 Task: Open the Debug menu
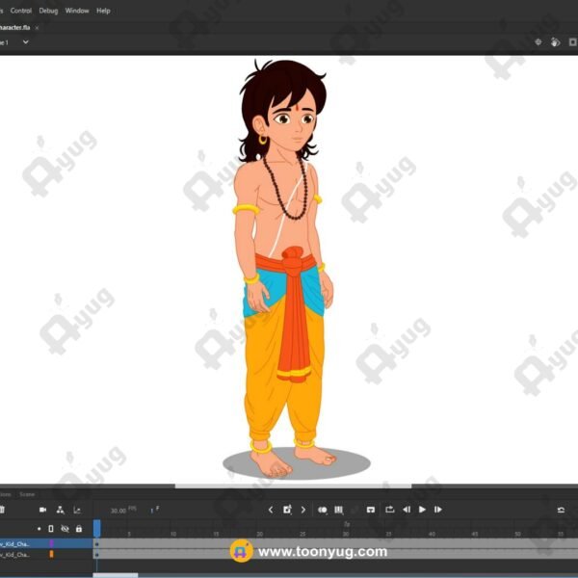click(x=48, y=11)
